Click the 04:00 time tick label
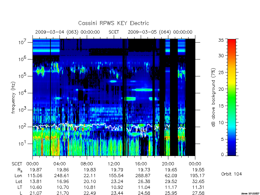Screen dimensions: 260x195 [x=59, y=164]
